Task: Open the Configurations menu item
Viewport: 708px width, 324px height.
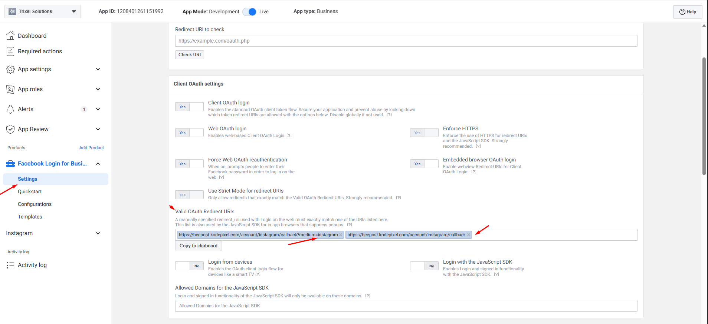Action: tap(35, 204)
